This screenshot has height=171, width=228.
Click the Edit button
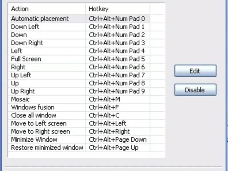[x=195, y=71]
